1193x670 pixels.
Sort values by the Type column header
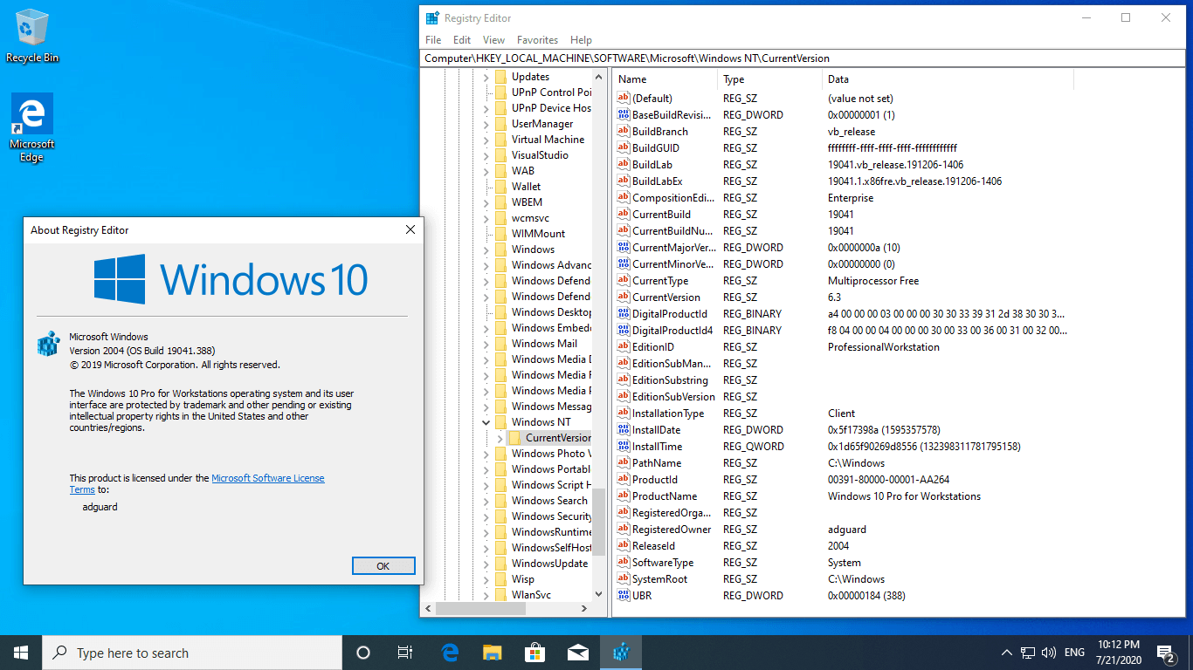[x=769, y=79]
